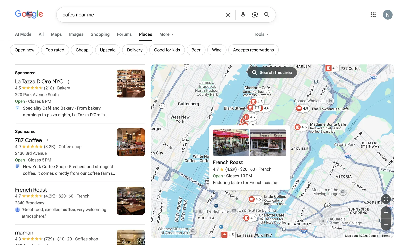Switch to the All results tab
This screenshot has width=400, height=245.
[41, 34]
